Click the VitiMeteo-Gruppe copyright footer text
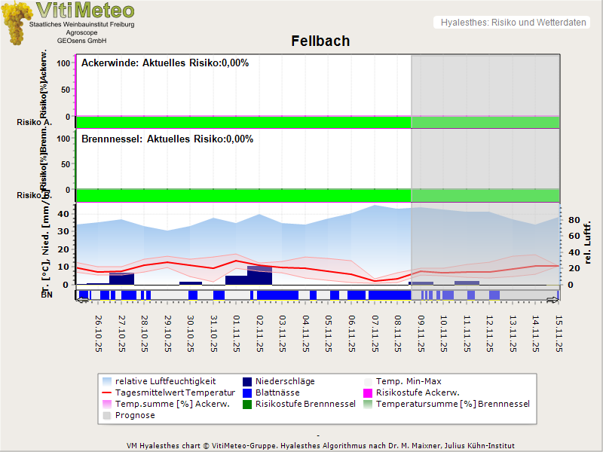603x452 pixels. [x=317, y=445]
